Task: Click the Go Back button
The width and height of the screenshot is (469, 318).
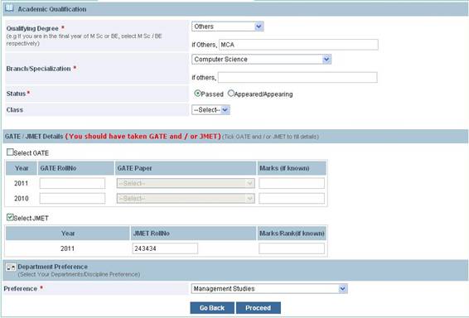Action: coord(212,308)
